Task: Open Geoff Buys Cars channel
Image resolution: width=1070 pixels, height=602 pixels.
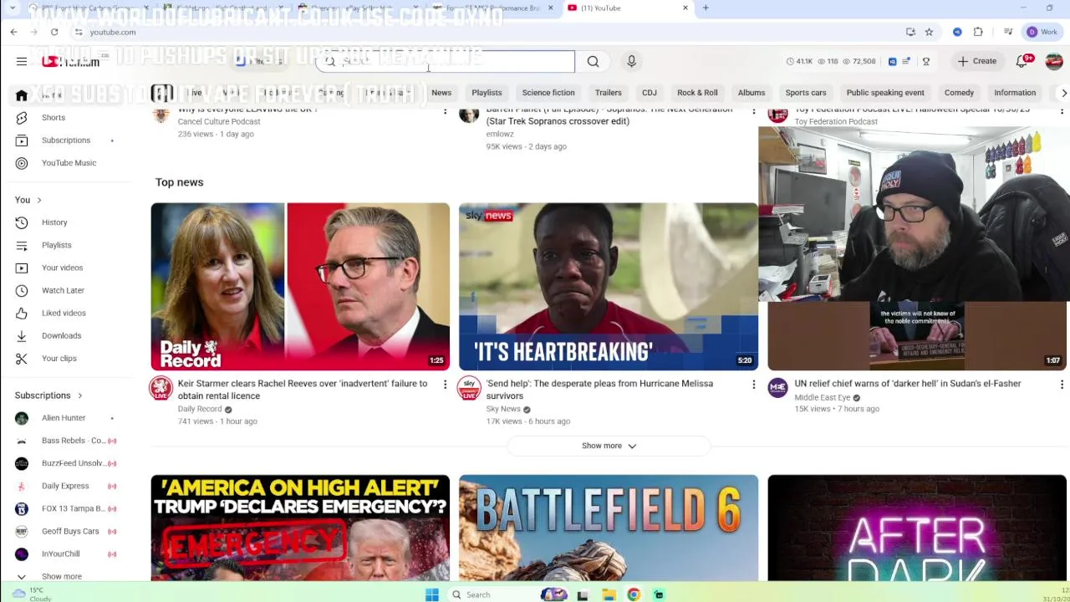Action: (x=69, y=531)
